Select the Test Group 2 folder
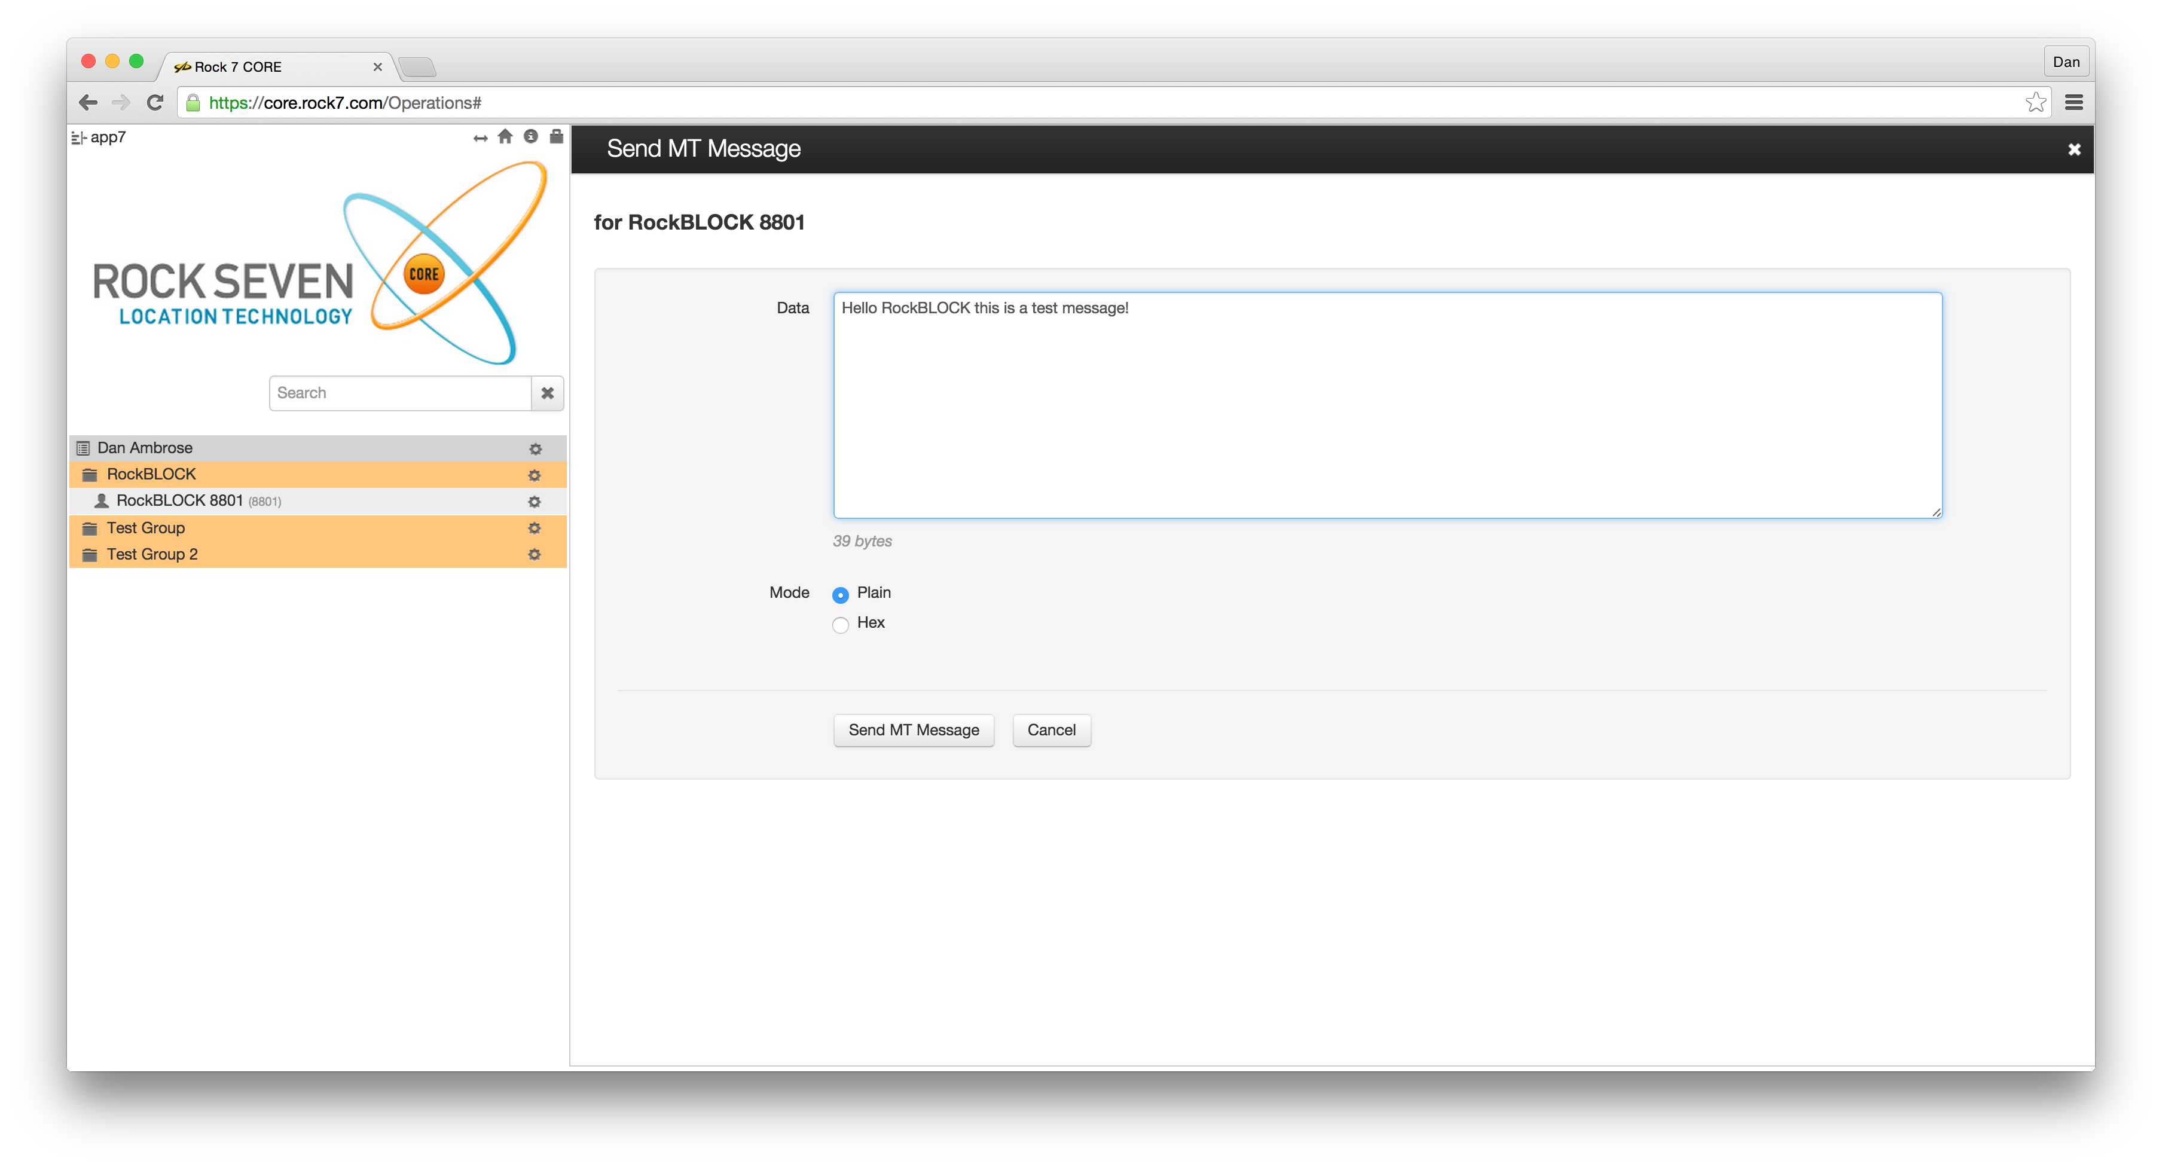Image resolution: width=2162 pixels, height=1167 pixels. point(317,555)
